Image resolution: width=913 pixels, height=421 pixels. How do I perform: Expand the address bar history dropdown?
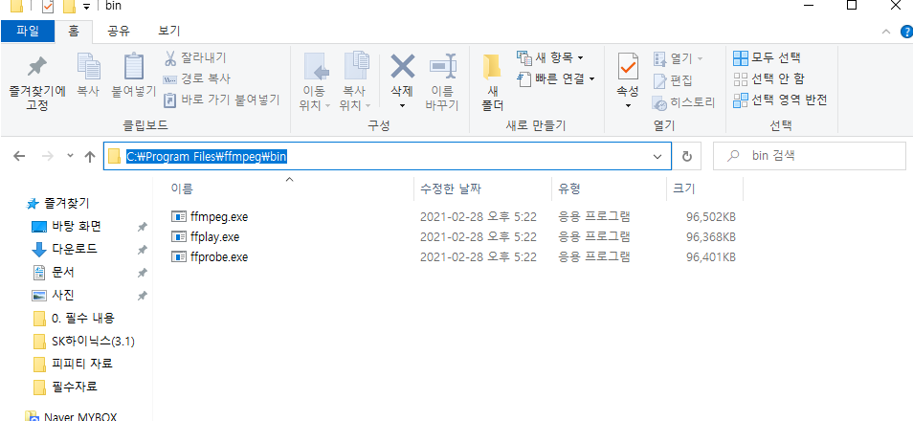point(658,156)
